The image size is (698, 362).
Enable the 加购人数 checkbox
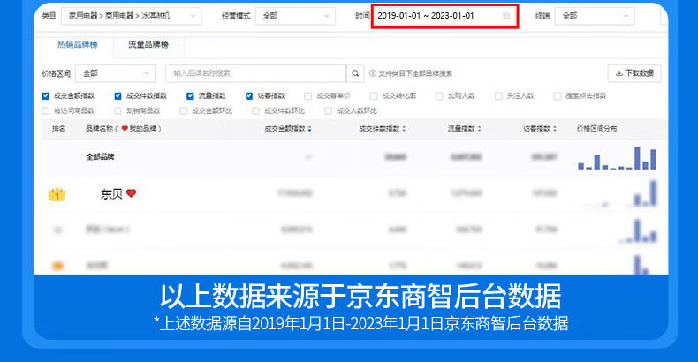coord(439,96)
